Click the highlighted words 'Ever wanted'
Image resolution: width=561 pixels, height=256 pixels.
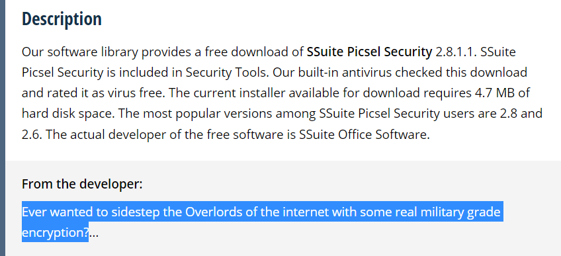(58, 212)
